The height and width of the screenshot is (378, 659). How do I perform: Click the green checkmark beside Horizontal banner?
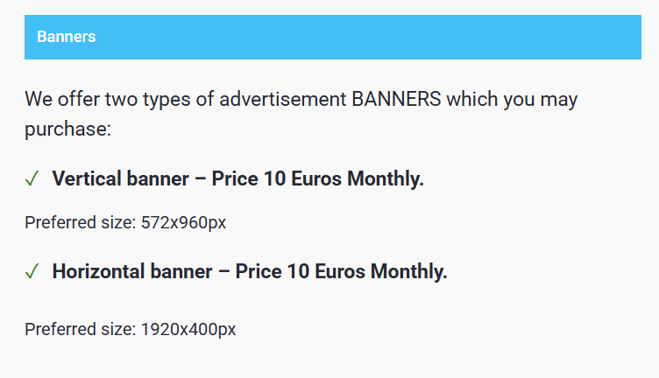(32, 271)
